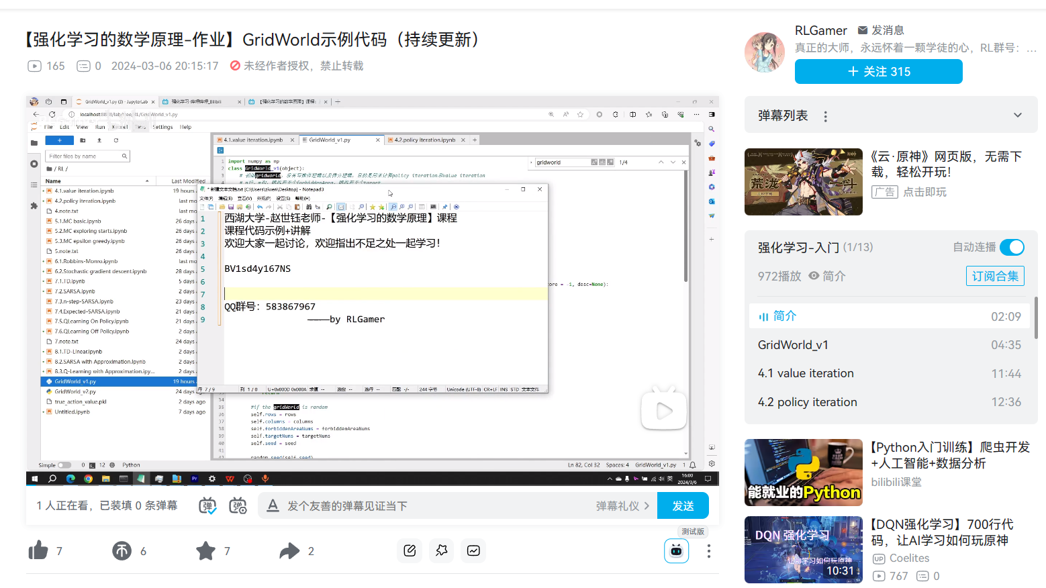This screenshot has width=1046, height=588.
Task: Open the Coelites uploader link
Action: 909,558
